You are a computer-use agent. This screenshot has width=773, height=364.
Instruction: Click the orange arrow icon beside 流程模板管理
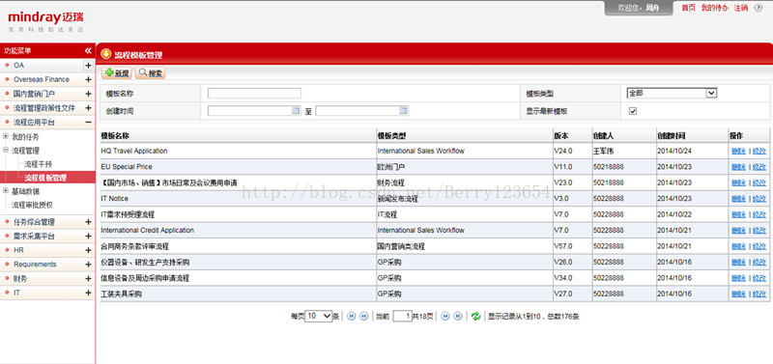click(x=105, y=54)
